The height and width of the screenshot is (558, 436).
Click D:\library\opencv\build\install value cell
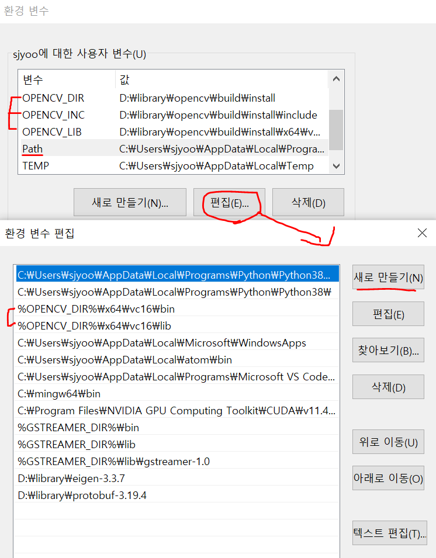(x=197, y=98)
